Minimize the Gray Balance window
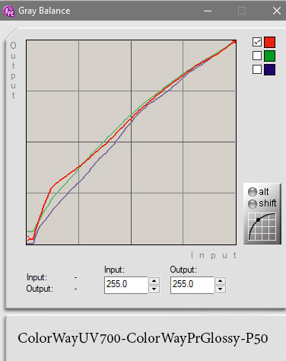286x361 pixels. pos(208,11)
